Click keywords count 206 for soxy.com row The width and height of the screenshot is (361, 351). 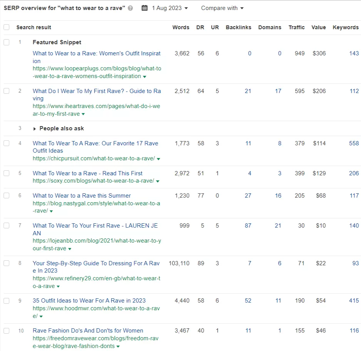pos(354,173)
